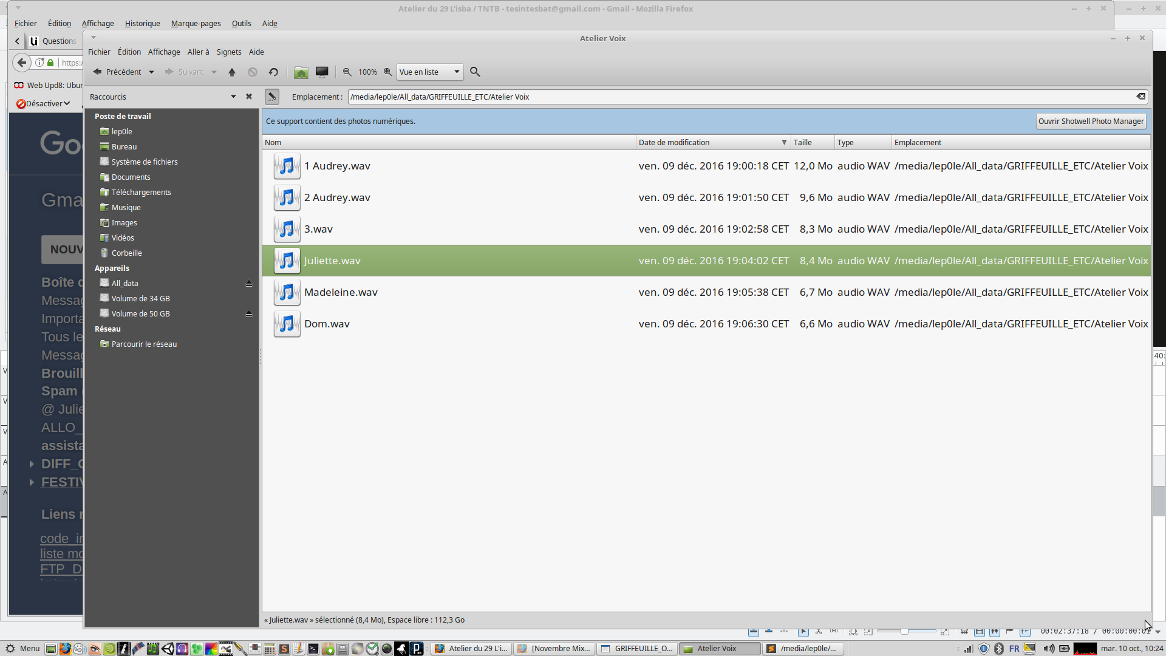Open Téléchargements in the sidebar
1166x656 pixels.
141,193
